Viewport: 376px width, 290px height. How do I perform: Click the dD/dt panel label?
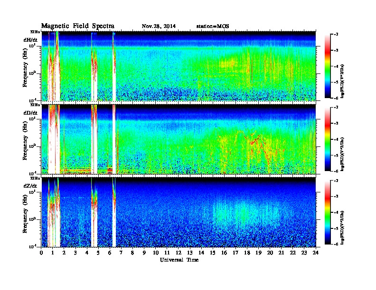(x=30, y=113)
